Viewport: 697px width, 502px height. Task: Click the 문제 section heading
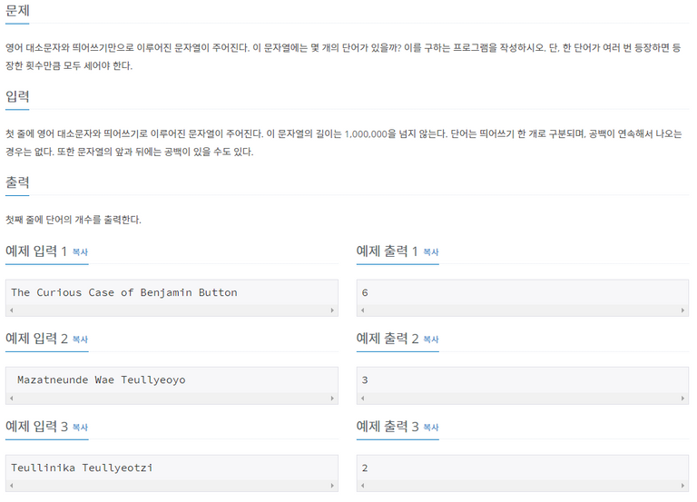[17, 10]
